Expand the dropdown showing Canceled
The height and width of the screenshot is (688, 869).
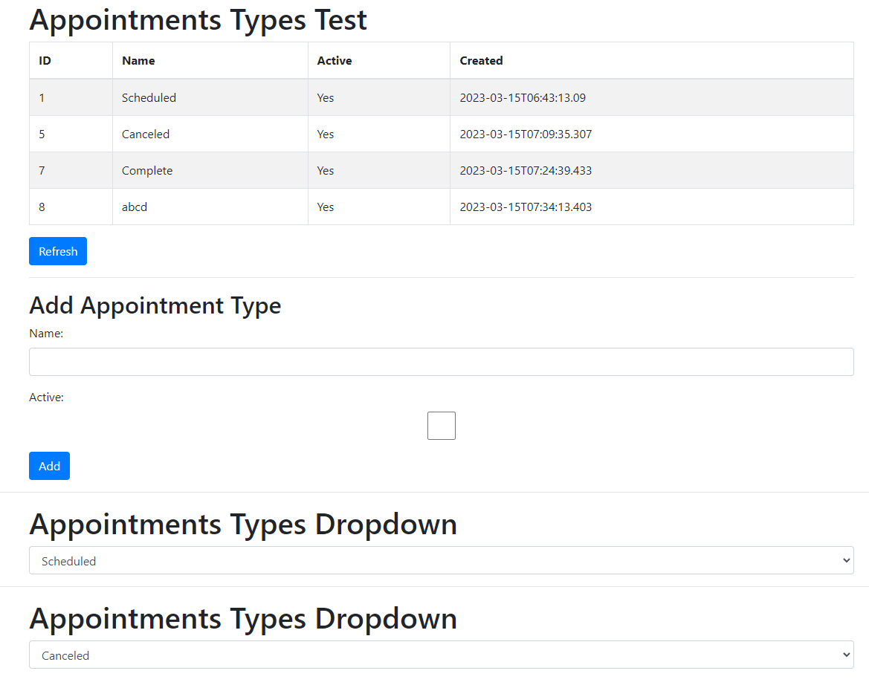point(441,655)
